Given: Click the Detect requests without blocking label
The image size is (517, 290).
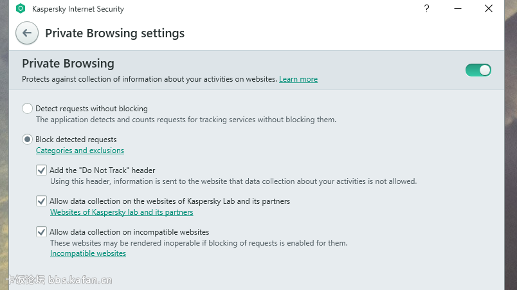Looking at the screenshot, I should click(92, 109).
